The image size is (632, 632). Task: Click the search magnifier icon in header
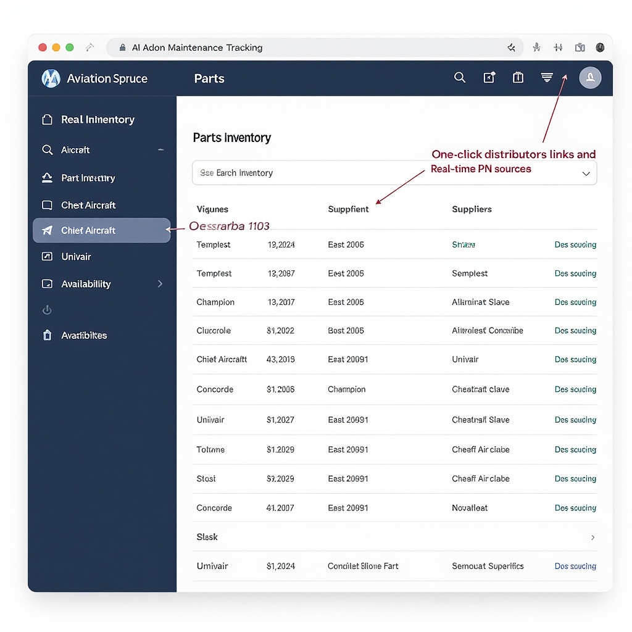tap(459, 77)
